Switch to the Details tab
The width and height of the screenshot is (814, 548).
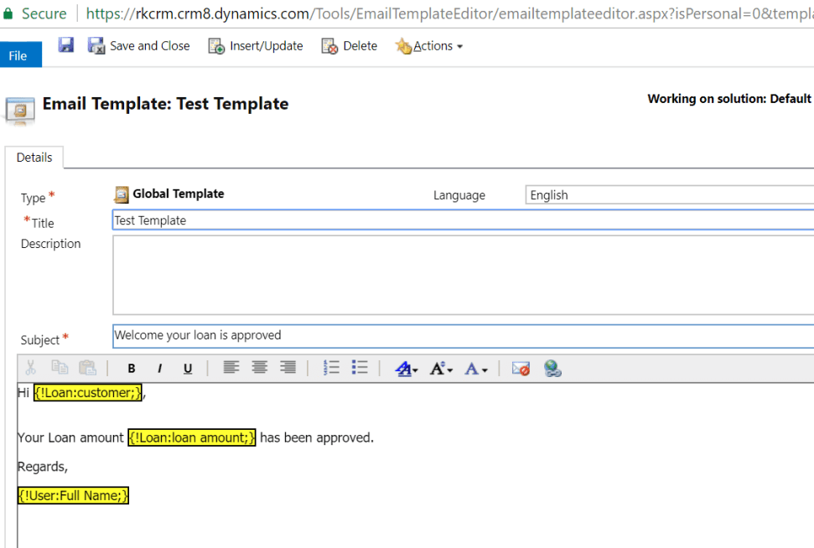[34, 158]
